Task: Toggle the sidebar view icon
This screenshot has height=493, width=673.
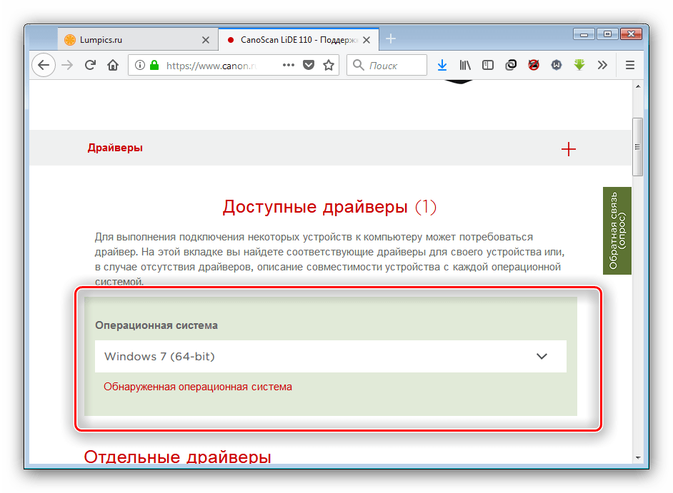Action: pos(488,65)
